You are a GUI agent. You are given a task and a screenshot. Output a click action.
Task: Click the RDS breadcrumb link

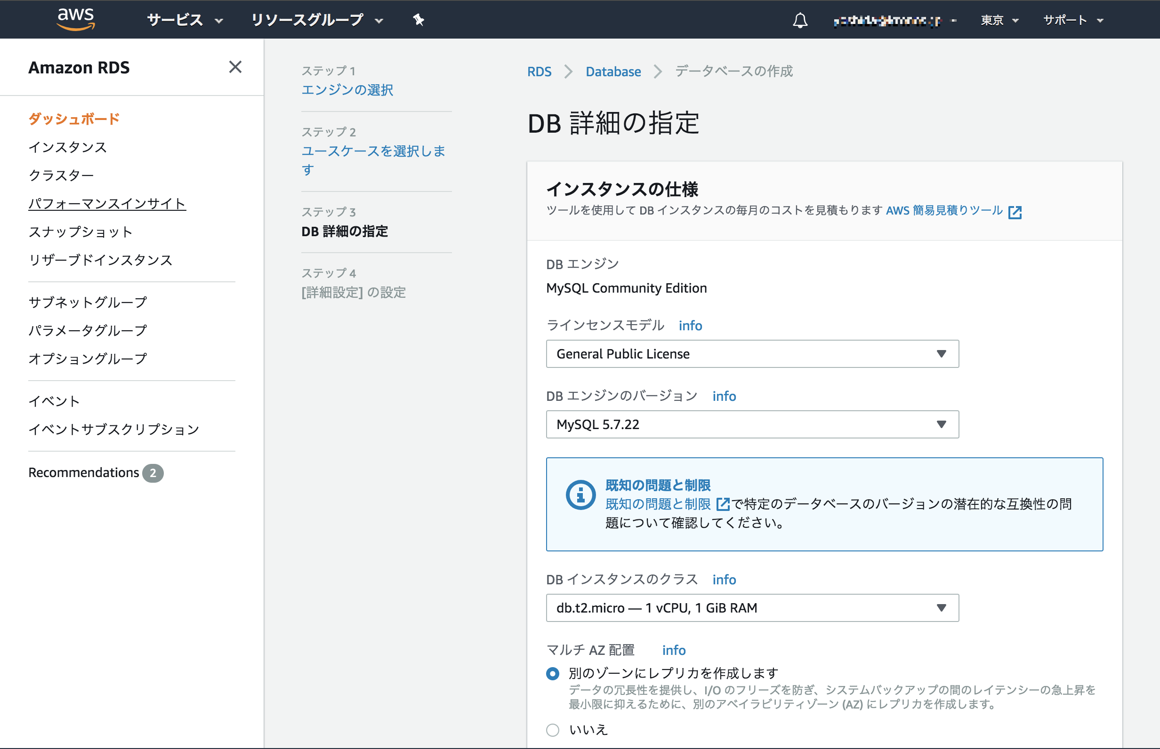[539, 72]
